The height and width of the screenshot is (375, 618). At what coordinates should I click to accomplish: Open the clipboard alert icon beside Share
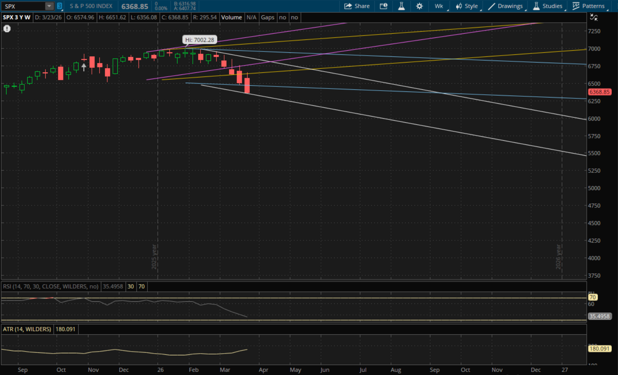point(384,6)
